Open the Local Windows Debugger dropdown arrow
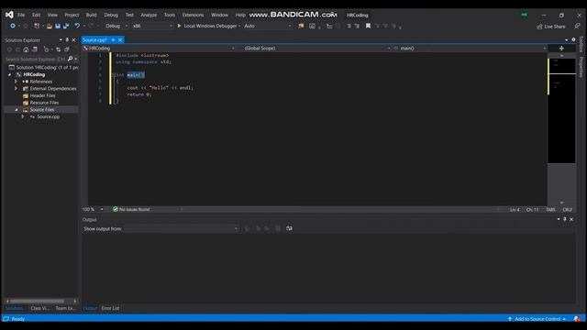This screenshot has width=587, height=330. point(239,26)
